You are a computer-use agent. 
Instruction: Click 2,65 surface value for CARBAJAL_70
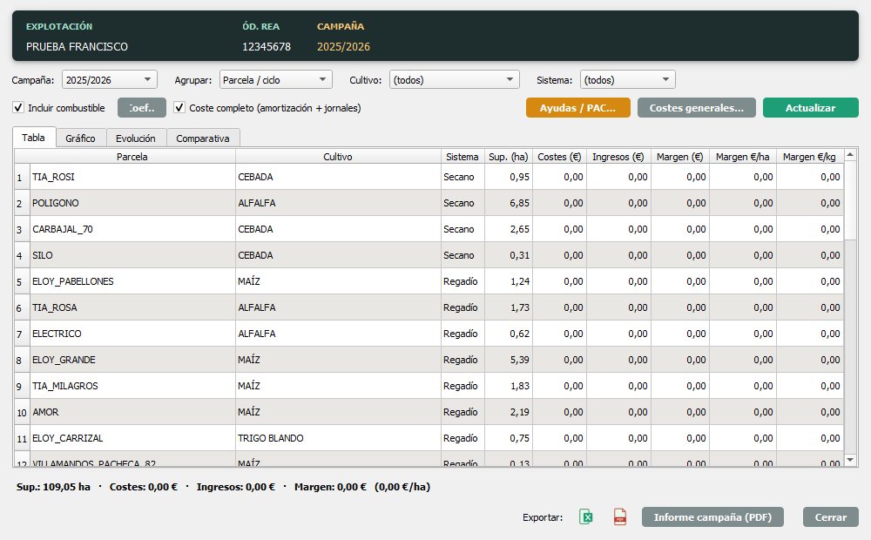(509, 229)
